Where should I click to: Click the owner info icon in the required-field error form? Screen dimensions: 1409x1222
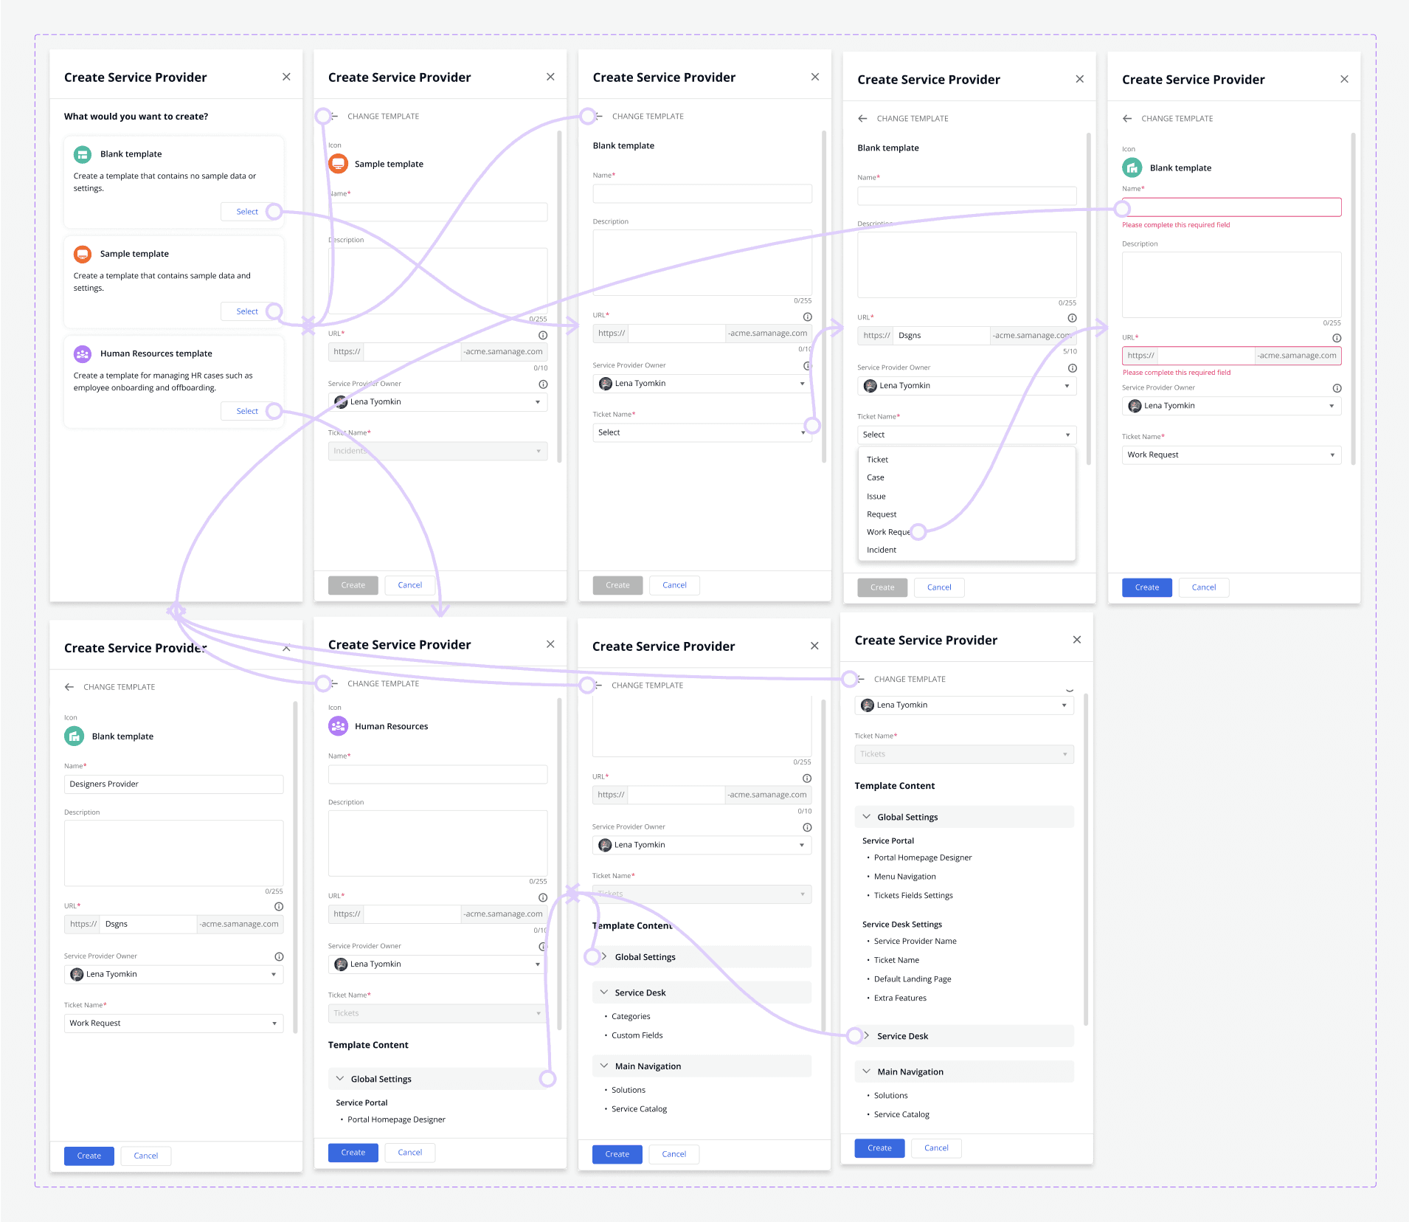(1337, 388)
